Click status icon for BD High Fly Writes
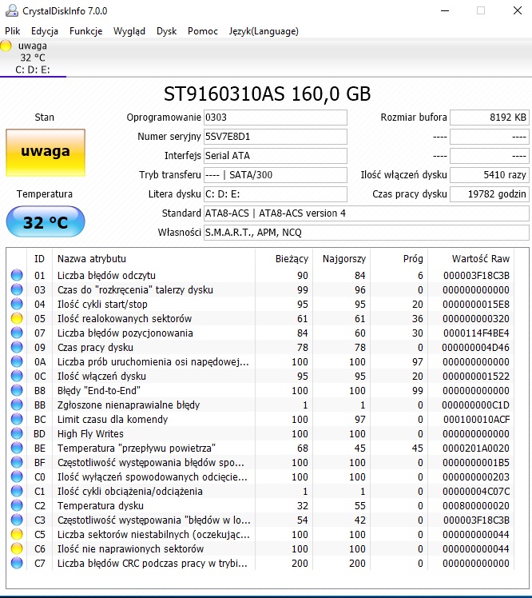 (17, 433)
